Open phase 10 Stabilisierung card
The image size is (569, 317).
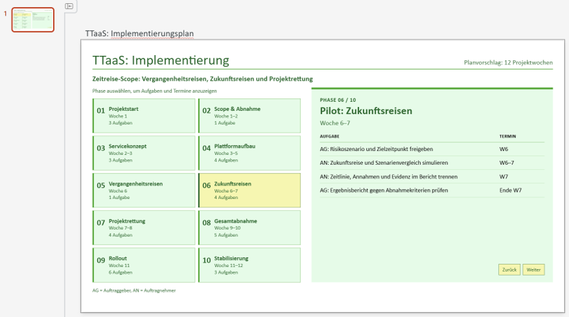coord(249,265)
